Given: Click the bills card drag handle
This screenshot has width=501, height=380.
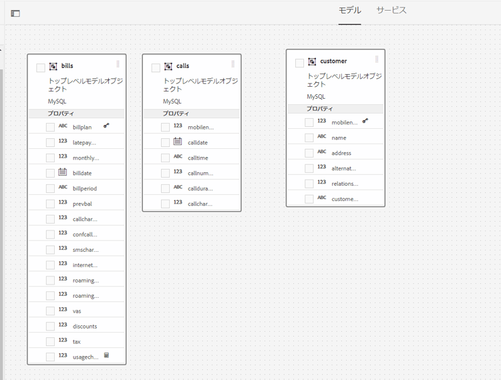Looking at the screenshot, I should (118, 64).
